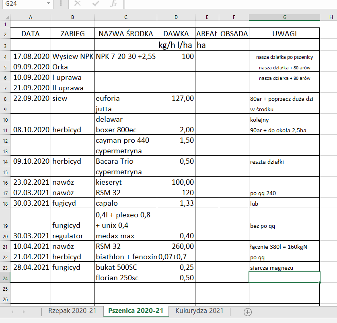
Task: Open the Kukurydza 2021 sheet tab
Action: [x=199, y=311]
